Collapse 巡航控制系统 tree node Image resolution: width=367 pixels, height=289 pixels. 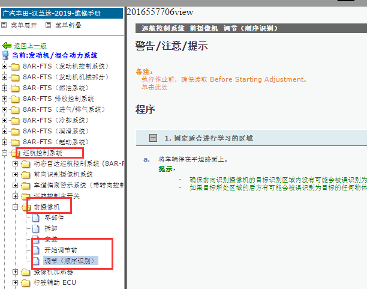[4, 153]
